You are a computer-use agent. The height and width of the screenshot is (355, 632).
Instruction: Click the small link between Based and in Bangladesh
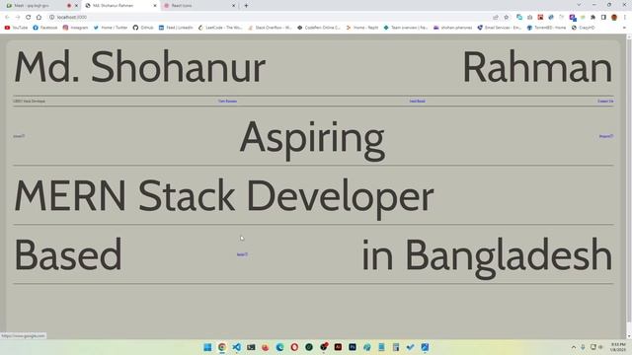coord(242,254)
